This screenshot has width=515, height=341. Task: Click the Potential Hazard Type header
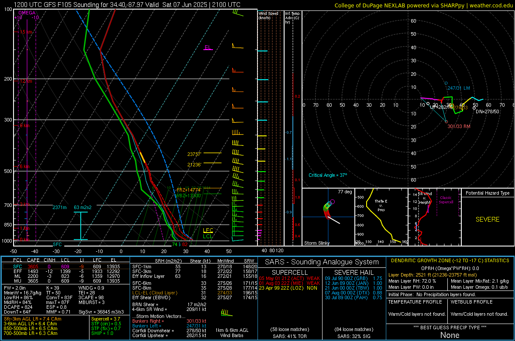coord(488,193)
